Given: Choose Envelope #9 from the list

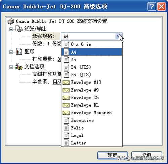Looking at the screenshot, I should point(92,90).
